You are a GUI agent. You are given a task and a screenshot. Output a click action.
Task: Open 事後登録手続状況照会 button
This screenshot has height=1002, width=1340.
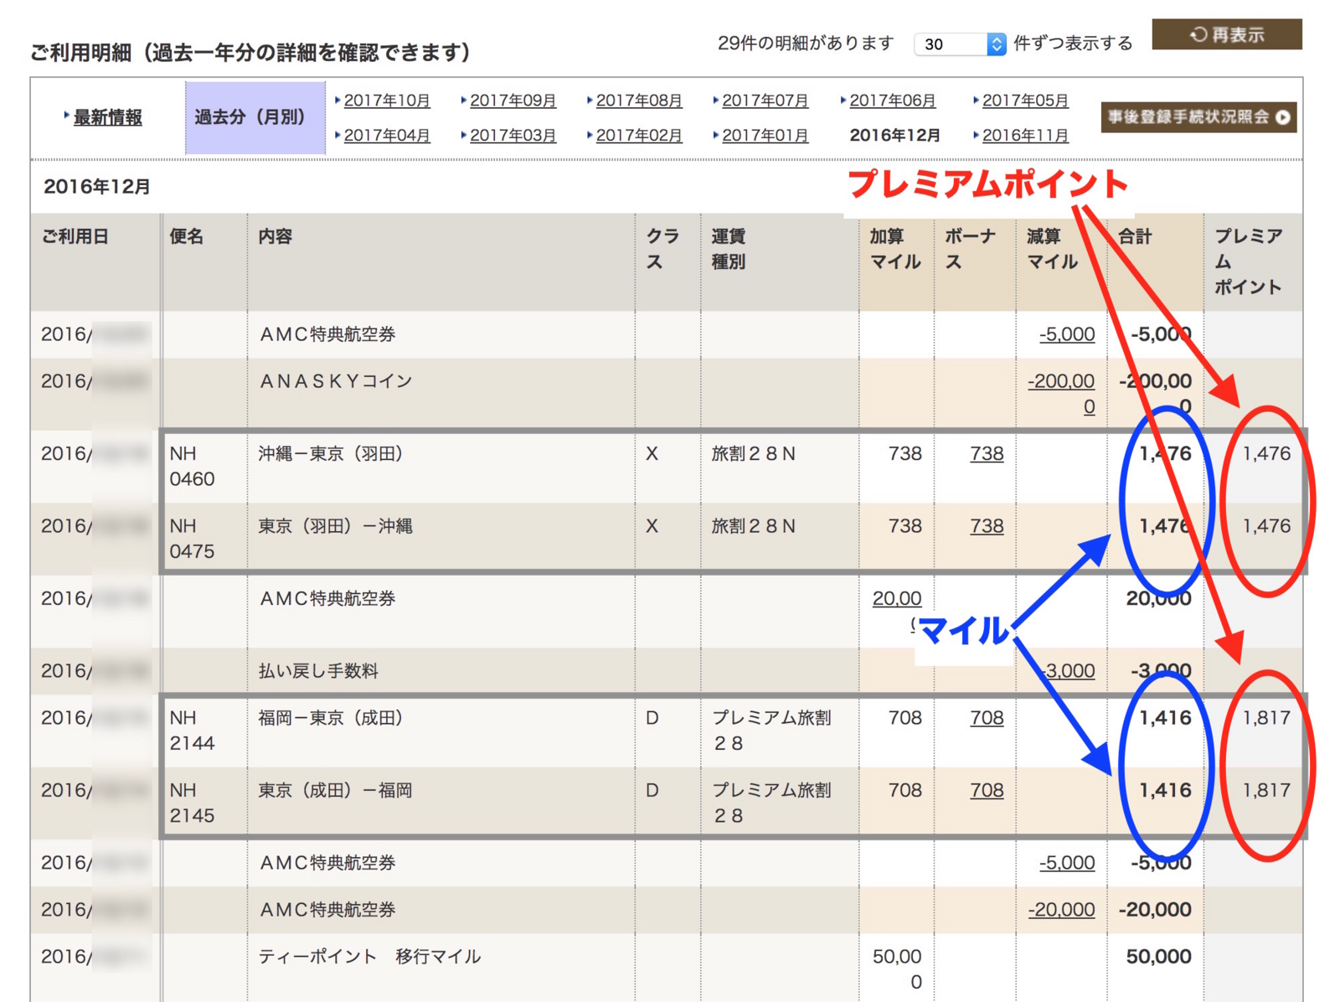coord(1198,117)
